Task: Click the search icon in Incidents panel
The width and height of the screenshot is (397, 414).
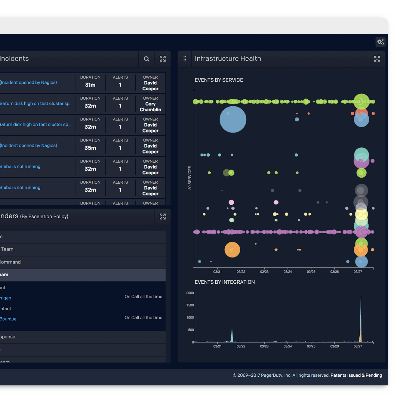Action: pos(146,59)
